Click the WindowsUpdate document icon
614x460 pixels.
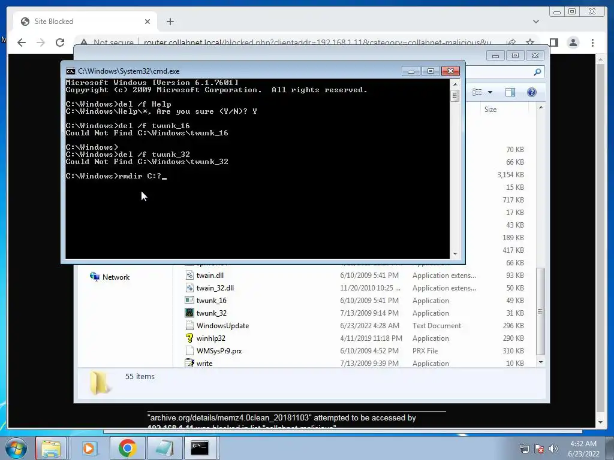(x=189, y=325)
